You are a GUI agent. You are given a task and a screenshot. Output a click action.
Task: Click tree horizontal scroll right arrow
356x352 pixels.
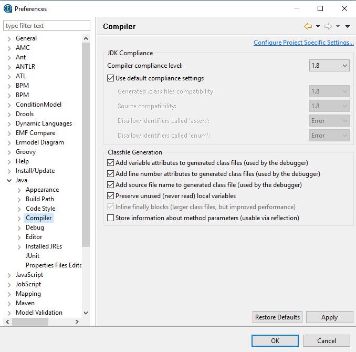[77, 322]
